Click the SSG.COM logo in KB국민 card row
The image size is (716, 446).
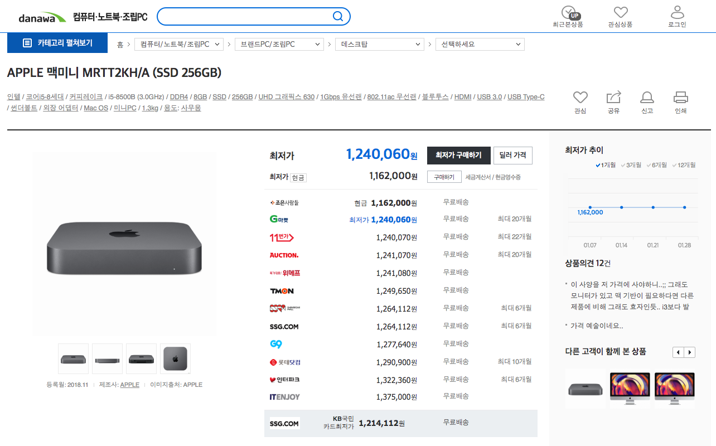(284, 423)
